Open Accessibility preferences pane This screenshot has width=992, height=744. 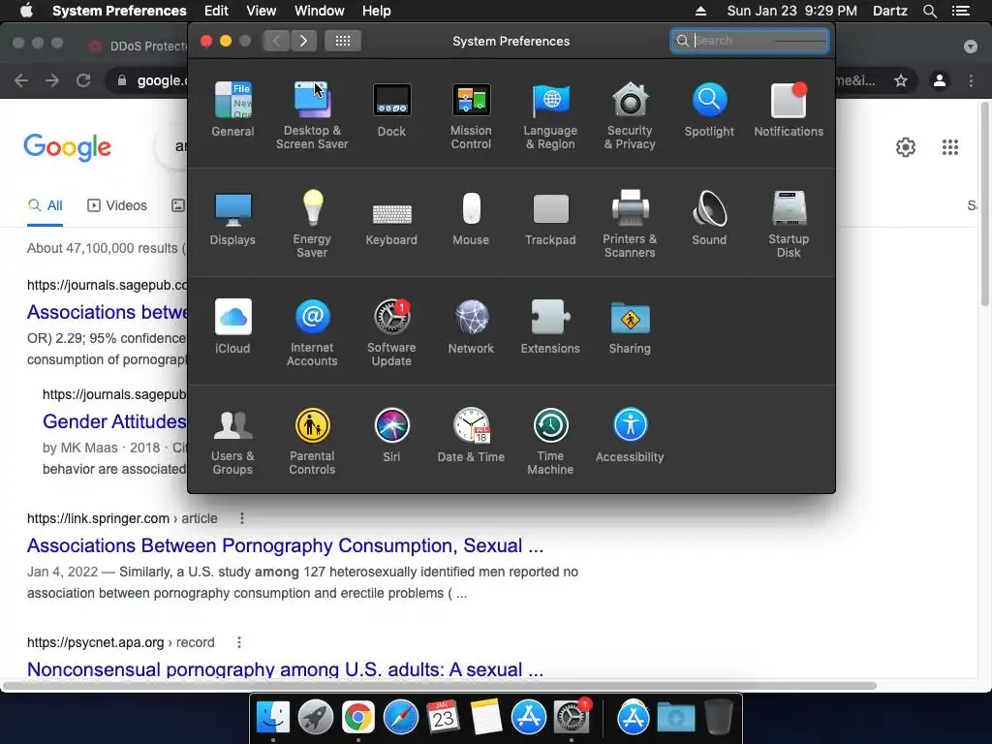(x=630, y=435)
